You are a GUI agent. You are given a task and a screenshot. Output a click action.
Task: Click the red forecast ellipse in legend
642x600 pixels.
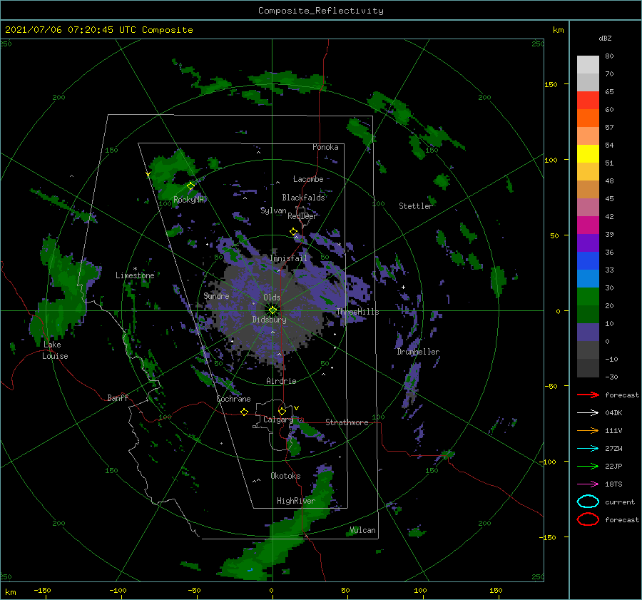point(588,519)
